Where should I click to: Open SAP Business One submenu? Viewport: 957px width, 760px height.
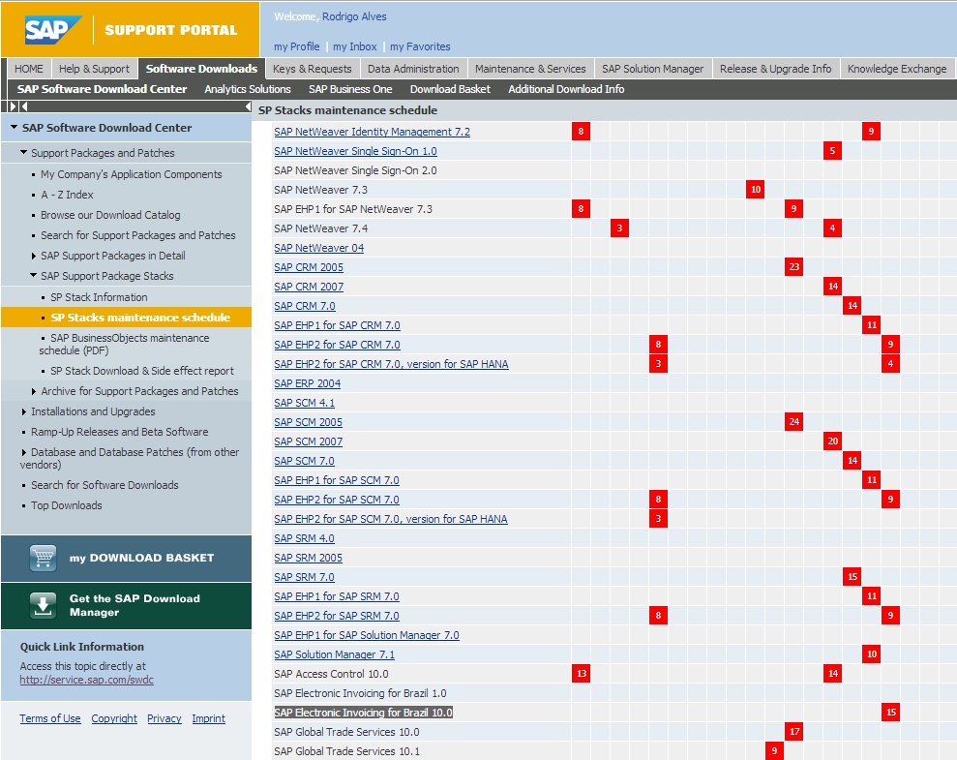click(350, 89)
